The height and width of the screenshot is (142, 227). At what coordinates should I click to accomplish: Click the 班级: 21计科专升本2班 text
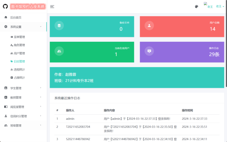click(x=74, y=81)
